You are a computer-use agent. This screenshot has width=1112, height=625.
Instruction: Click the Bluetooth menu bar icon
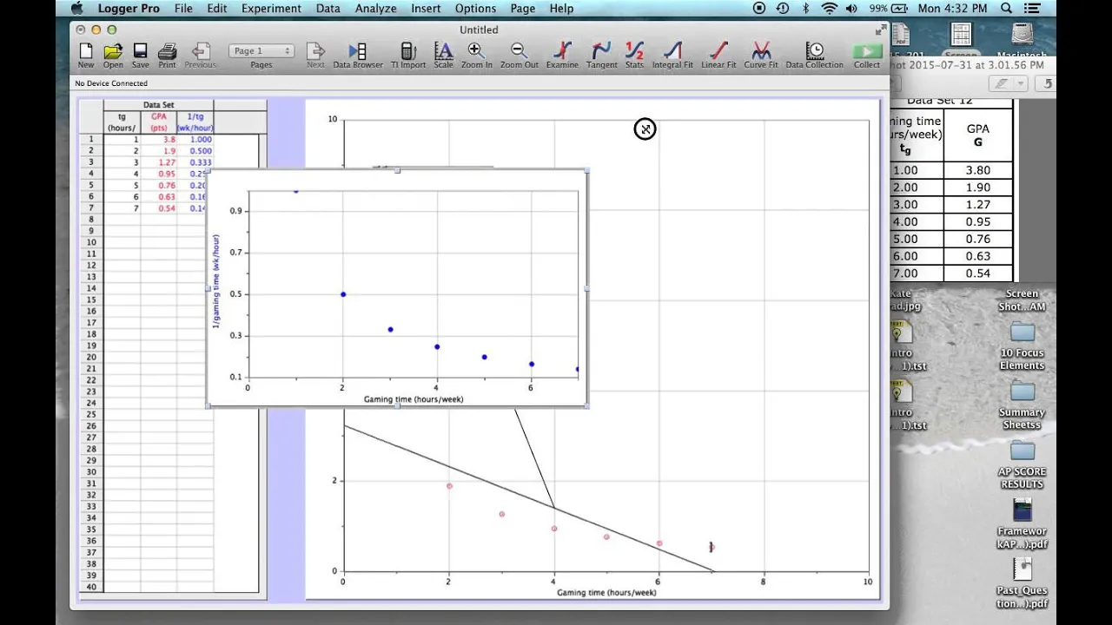point(805,9)
